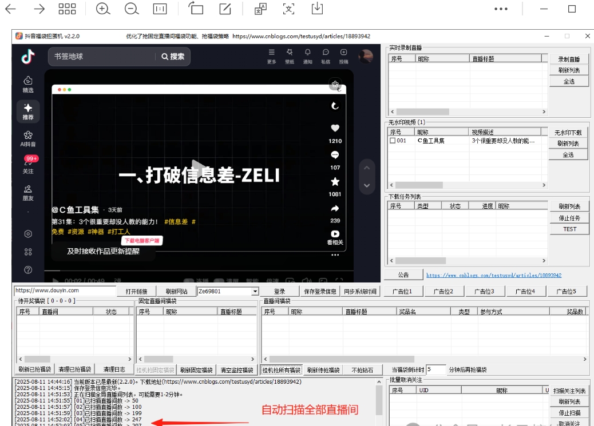Click the 不抢钻石 button
594x426 pixels.
pyautogui.click(x=362, y=370)
